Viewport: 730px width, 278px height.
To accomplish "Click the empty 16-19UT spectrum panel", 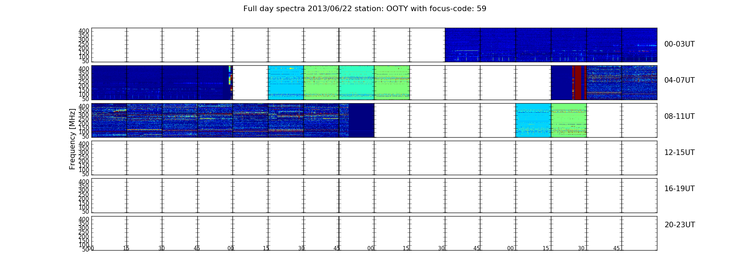I will [x=374, y=196].
